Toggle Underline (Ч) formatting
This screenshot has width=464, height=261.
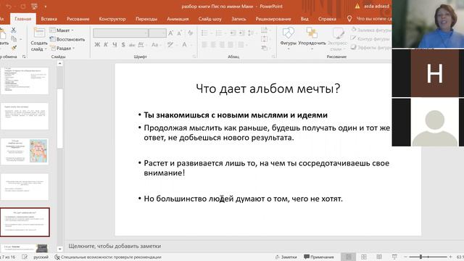tap(115, 45)
